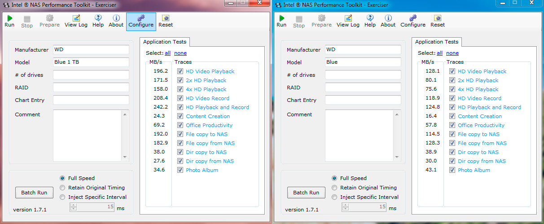
Task: Click Chart Entry field in right window
Action: pos(363,100)
